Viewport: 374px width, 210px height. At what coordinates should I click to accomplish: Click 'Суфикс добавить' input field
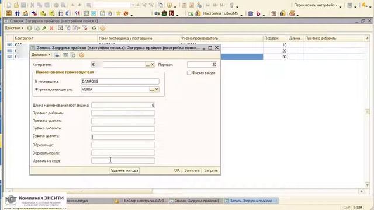[x=123, y=129]
